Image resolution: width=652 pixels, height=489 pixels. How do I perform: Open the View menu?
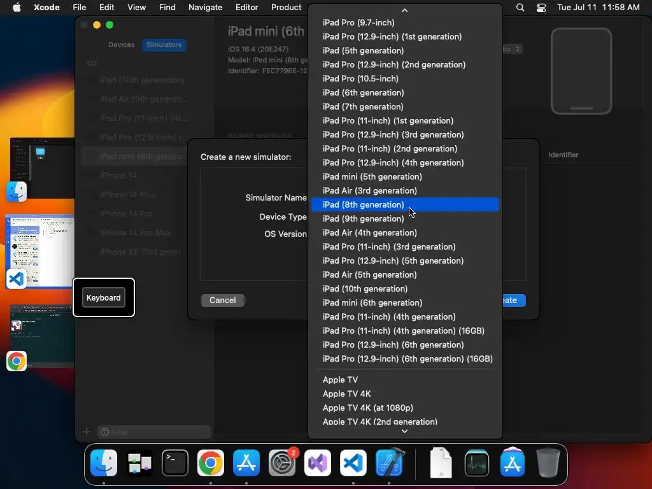pyautogui.click(x=136, y=8)
